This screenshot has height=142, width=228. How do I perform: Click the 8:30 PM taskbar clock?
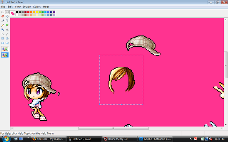(219, 139)
